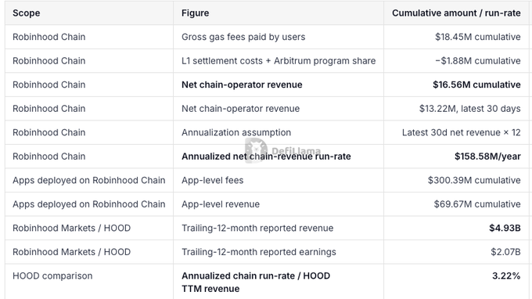Select the 'Gross gas fees paid by users' cell

pyautogui.click(x=243, y=37)
